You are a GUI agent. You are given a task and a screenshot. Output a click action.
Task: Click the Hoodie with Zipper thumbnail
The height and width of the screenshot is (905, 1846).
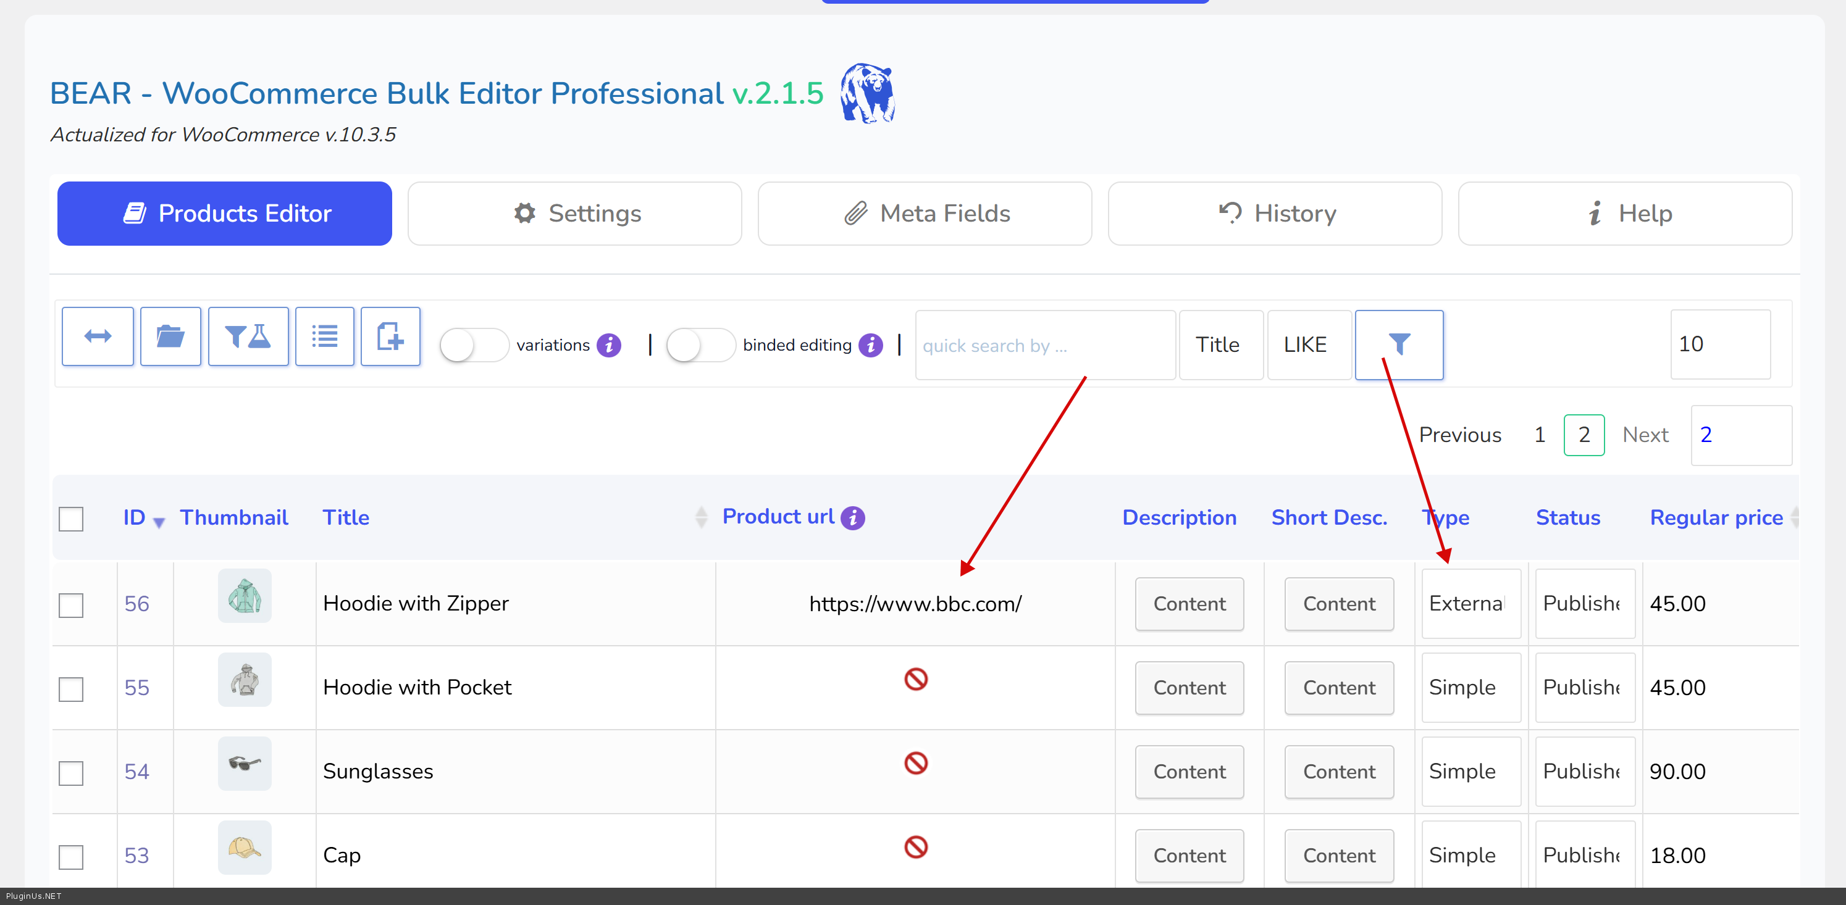pos(245,596)
